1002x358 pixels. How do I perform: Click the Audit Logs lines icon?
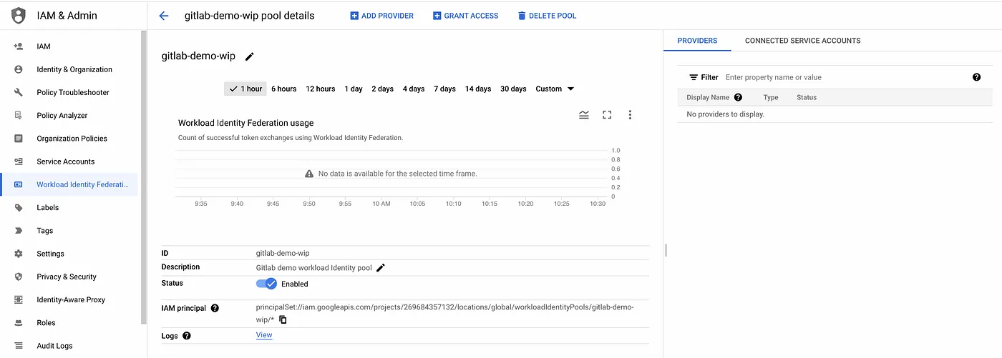click(19, 346)
